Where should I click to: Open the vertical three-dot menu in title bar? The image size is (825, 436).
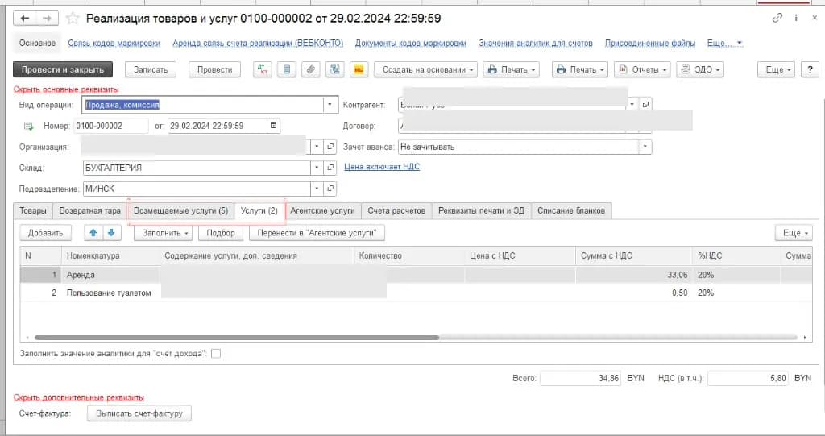tap(796, 18)
